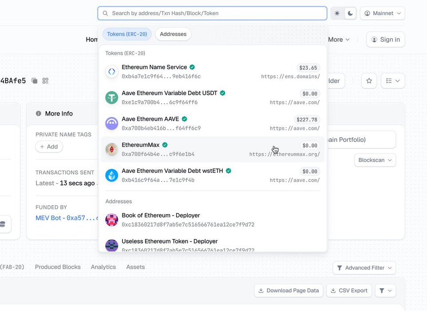
Task: Switch to the Assets tab
Action: (x=135, y=267)
